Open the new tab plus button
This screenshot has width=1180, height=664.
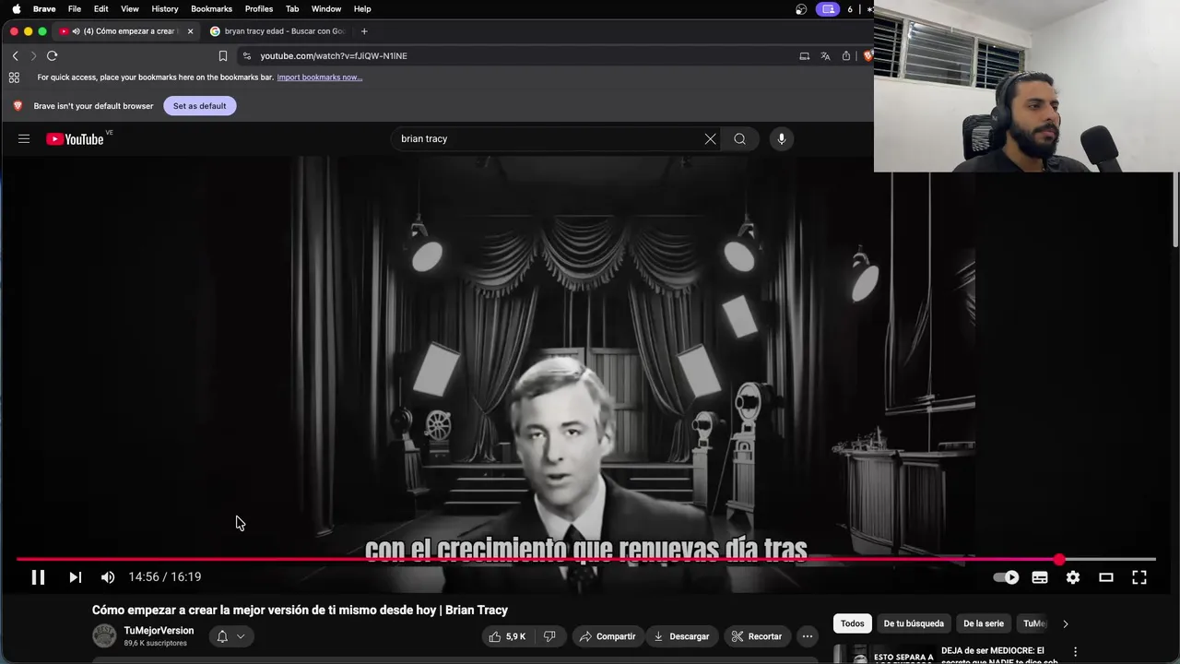[364, 31]
